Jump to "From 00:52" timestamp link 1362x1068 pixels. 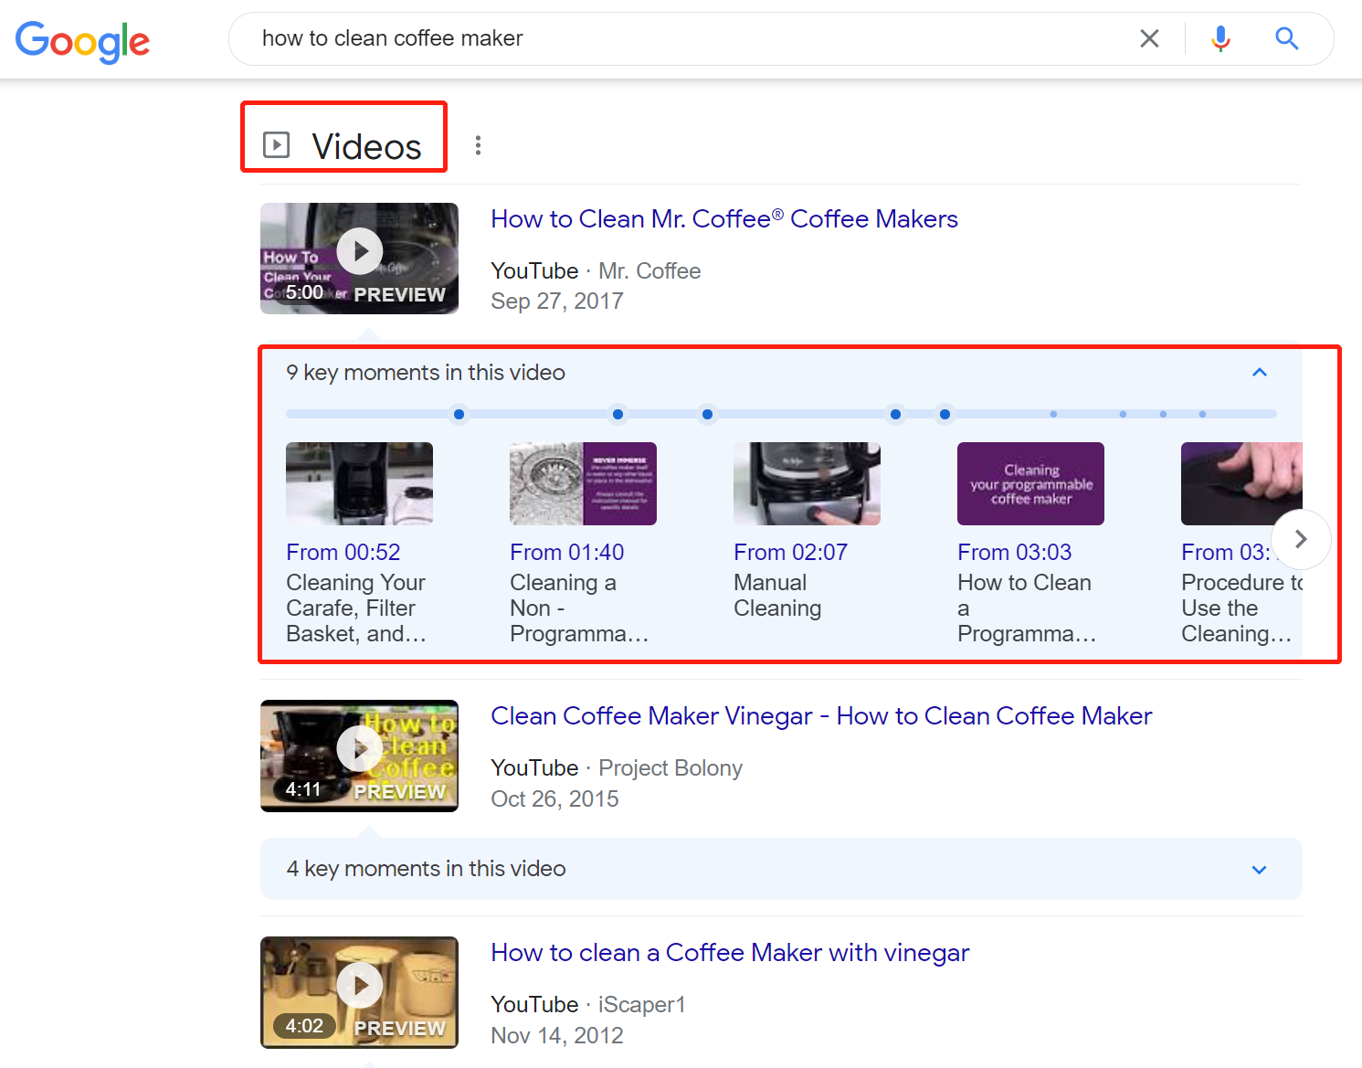coord(343,553)
